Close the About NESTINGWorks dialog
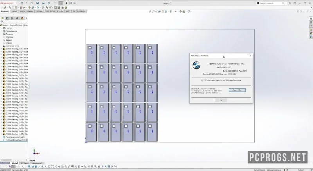 point(250,56)
